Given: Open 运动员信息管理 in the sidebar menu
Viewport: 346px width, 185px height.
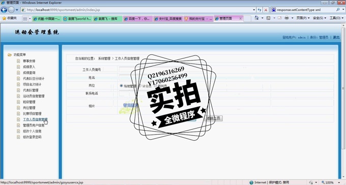Looking at the screenshot, I should point(34,96).
